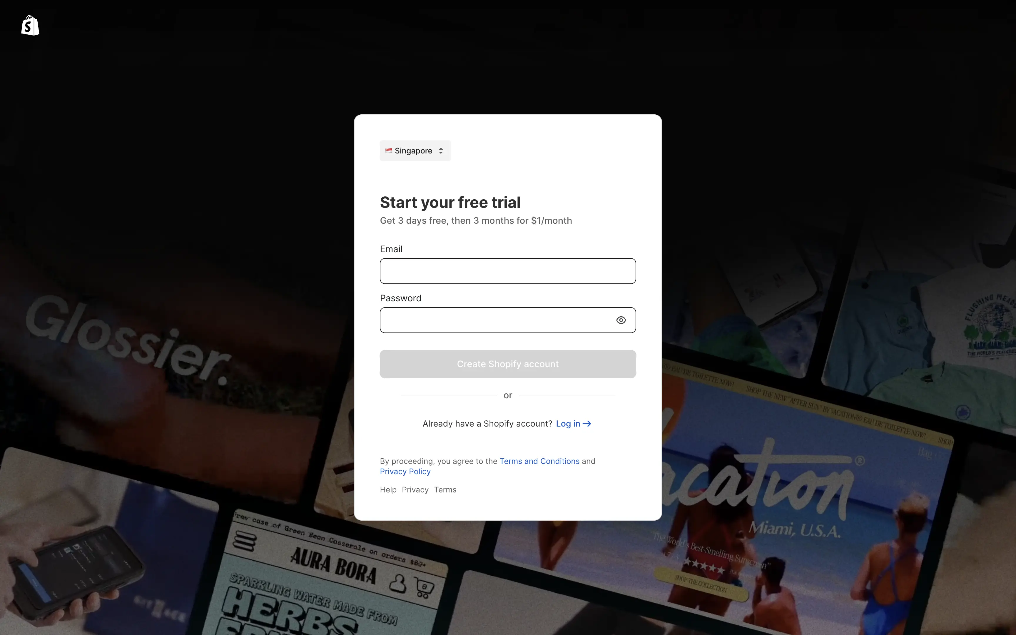Click the Singapore dropdown button
The image size is (1016, 635).
(x=415, y=150)
